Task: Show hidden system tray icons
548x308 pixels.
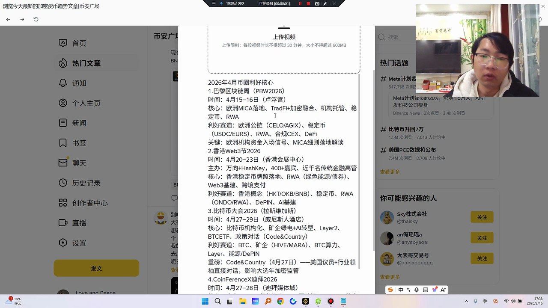Action: click(x=467, y=301)
